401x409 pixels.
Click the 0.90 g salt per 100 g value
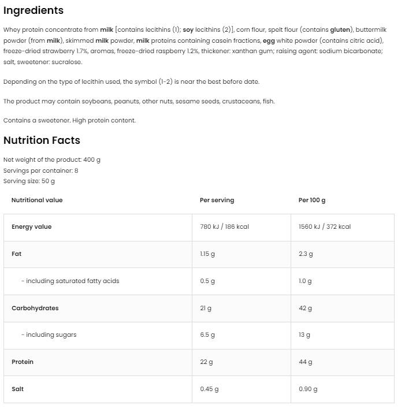coord(307,389)
